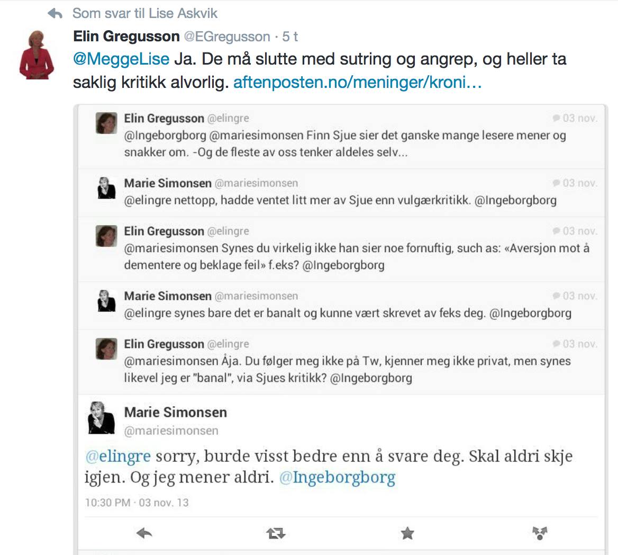Click Elin Gregusson avatar in first embedded tweet
This screenshot has width=618, height=555.
tap(106, 123)
